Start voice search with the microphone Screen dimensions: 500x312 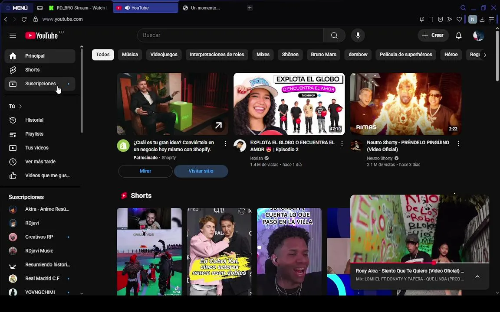pos(358,36)
